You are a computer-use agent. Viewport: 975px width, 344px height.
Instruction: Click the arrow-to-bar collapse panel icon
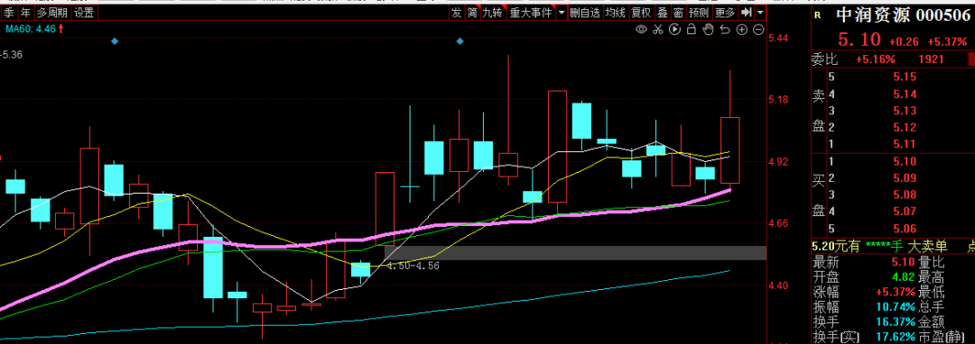[x=747, y=12]
